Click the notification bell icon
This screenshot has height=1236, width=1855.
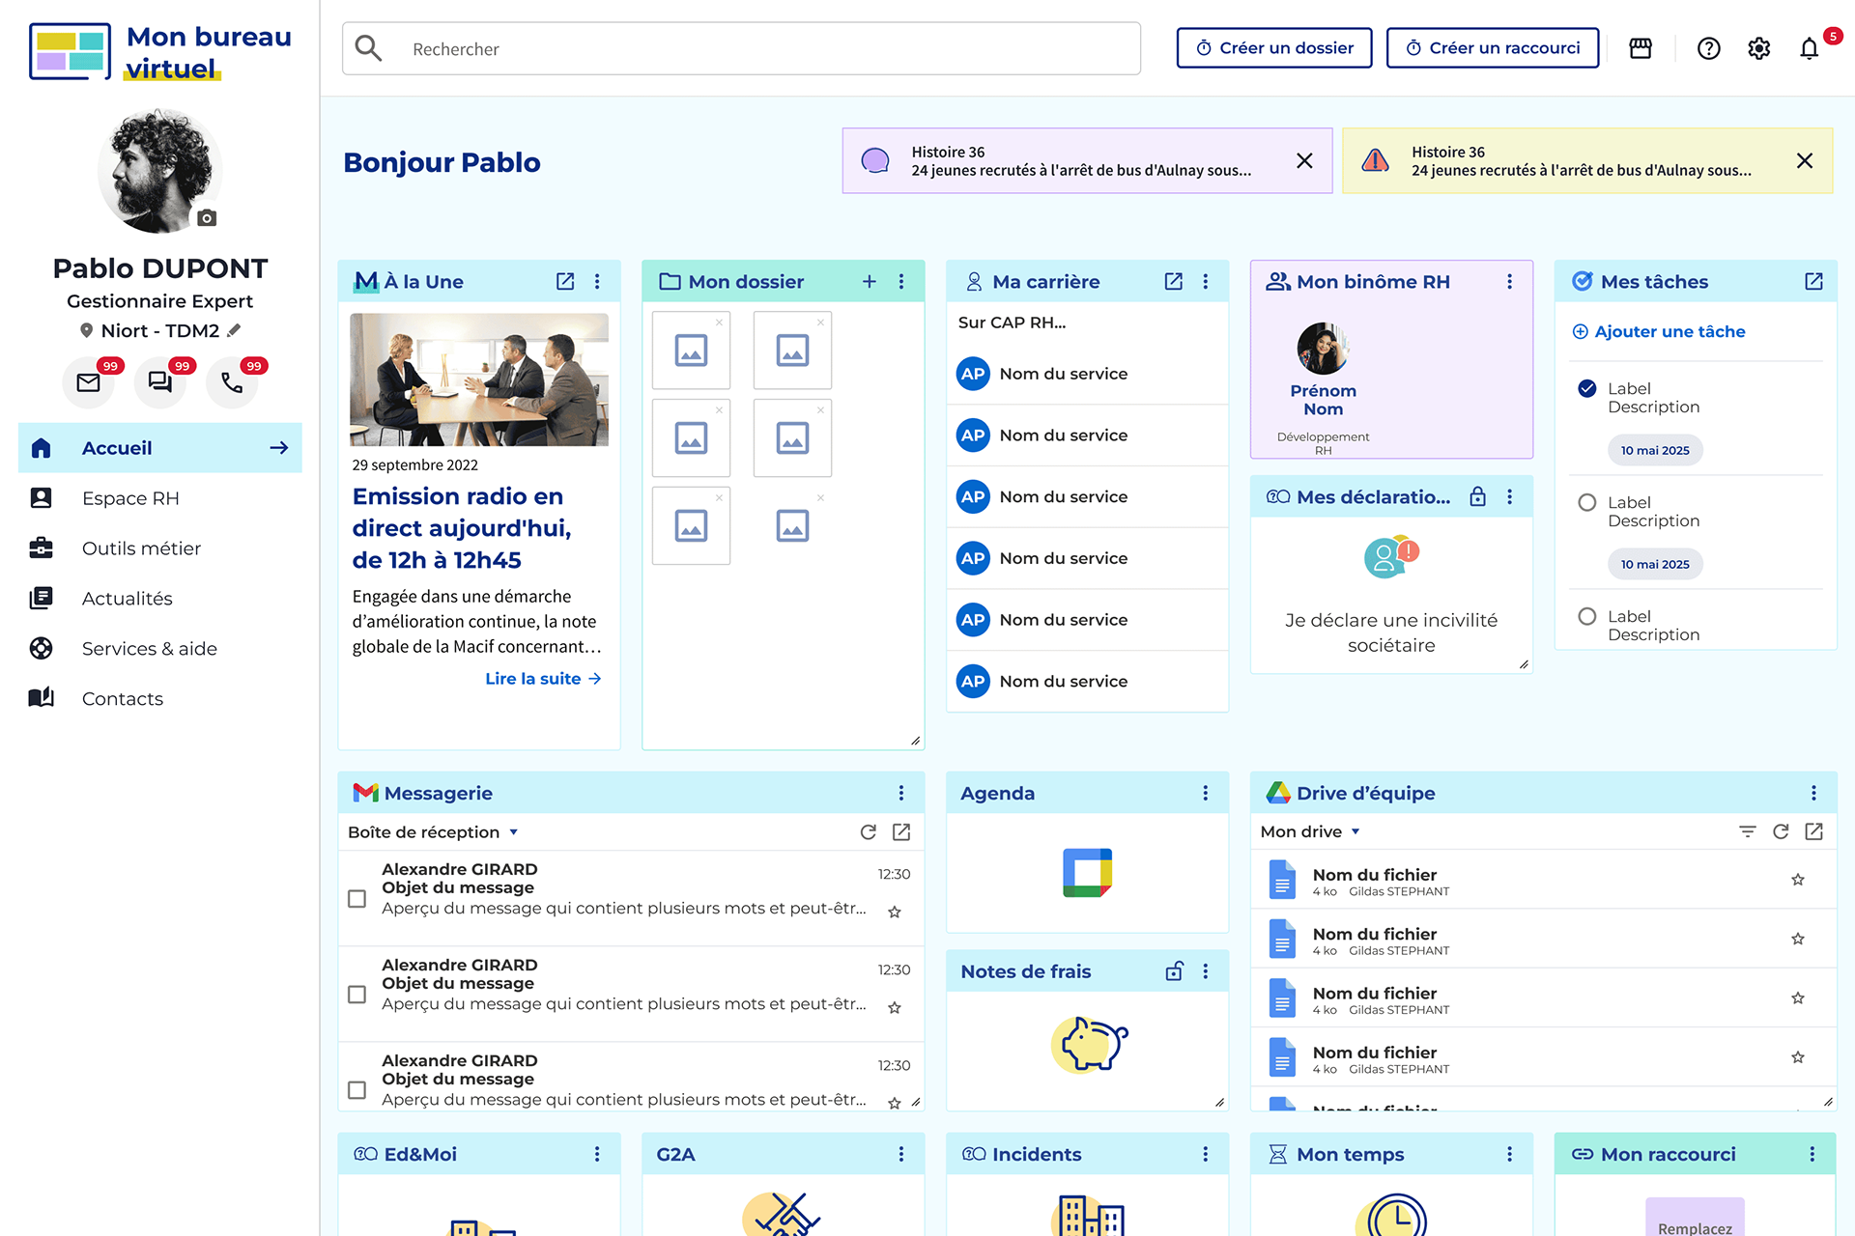tap(1809, 48)
